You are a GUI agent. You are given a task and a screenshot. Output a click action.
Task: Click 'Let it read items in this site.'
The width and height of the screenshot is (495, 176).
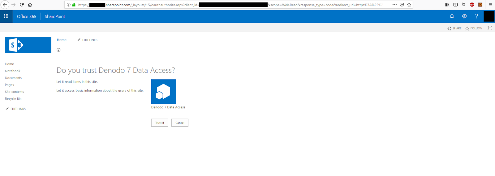77,82
